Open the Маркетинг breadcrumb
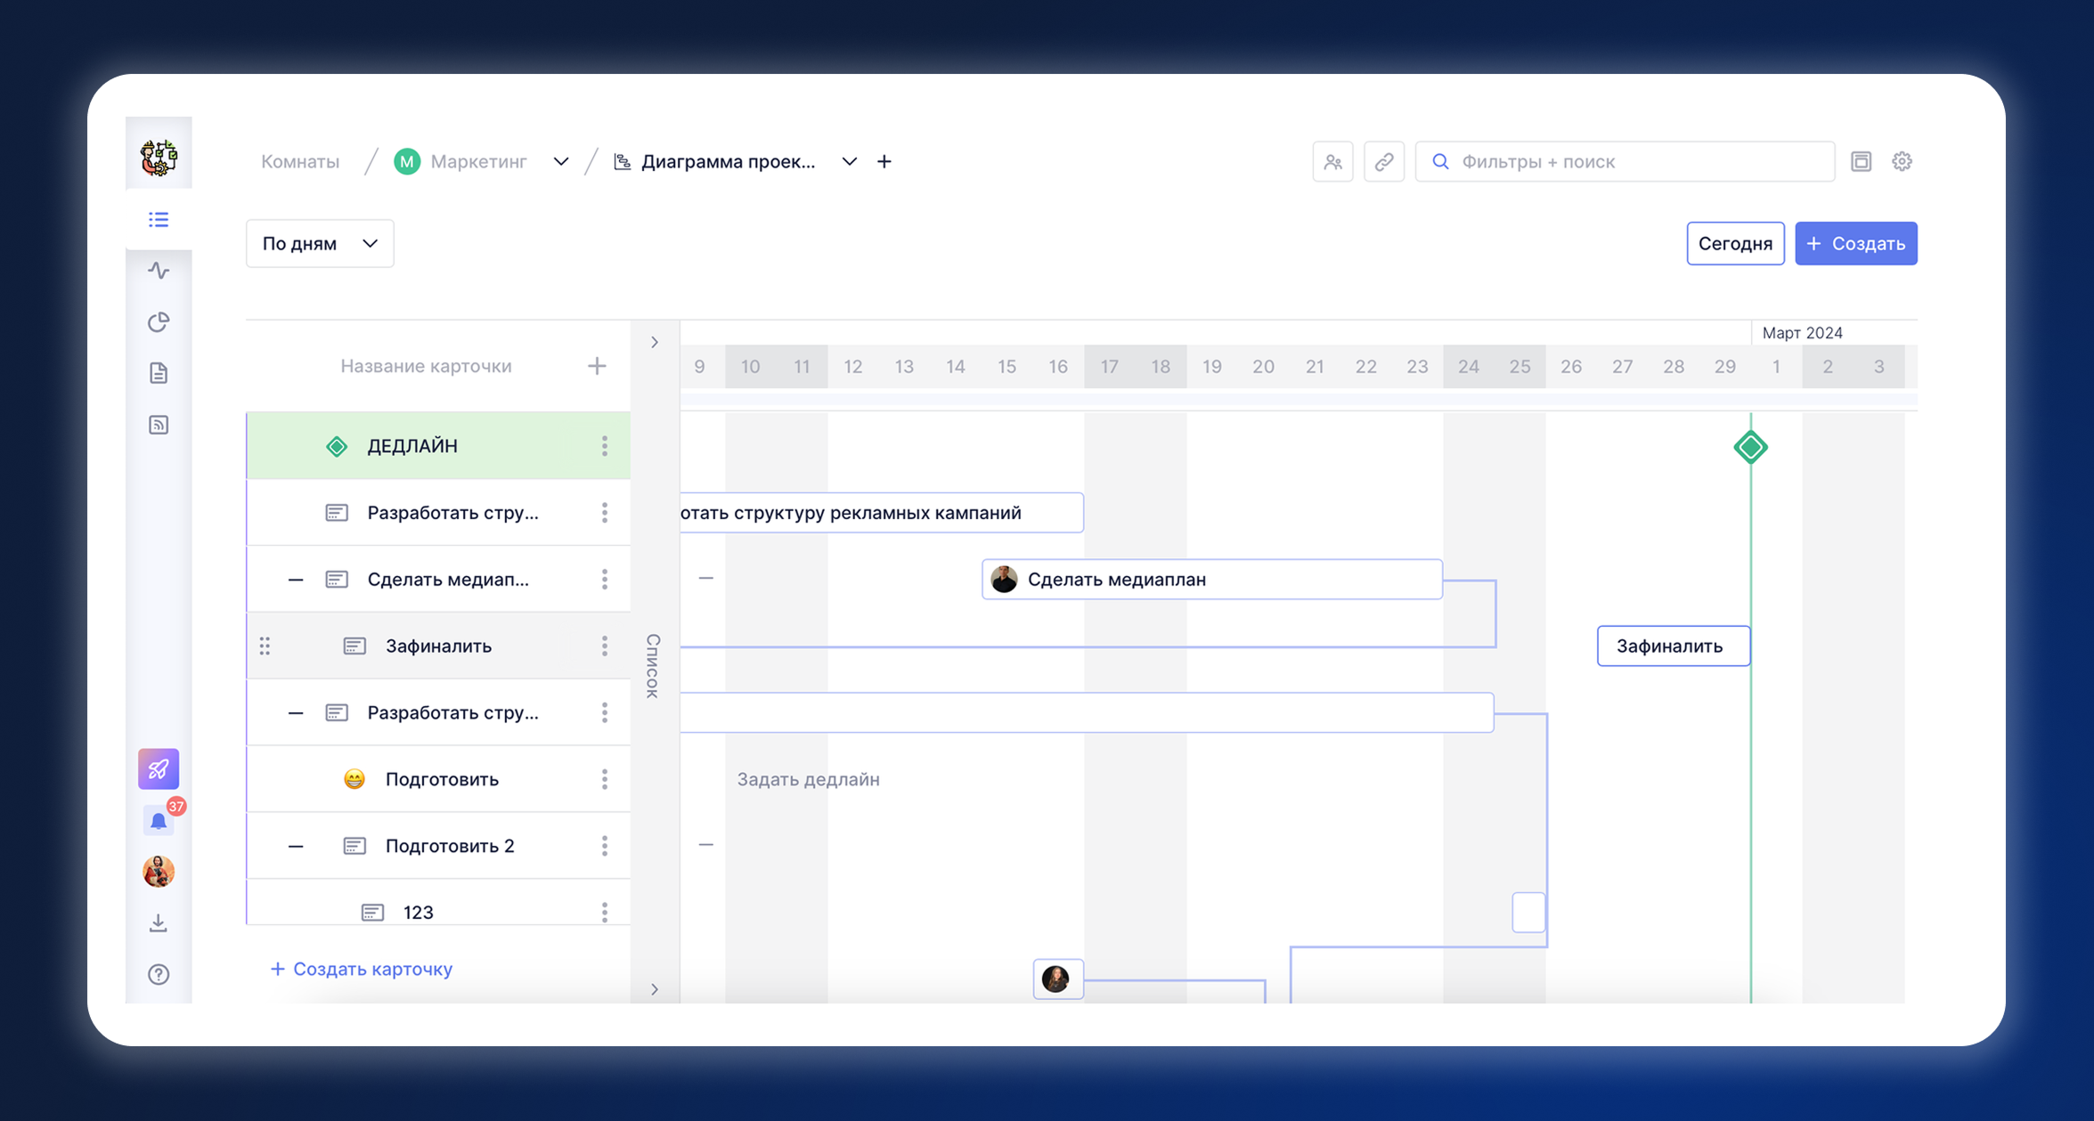The width and height of the screenshot is (2094, 1121). click(478, 161)
